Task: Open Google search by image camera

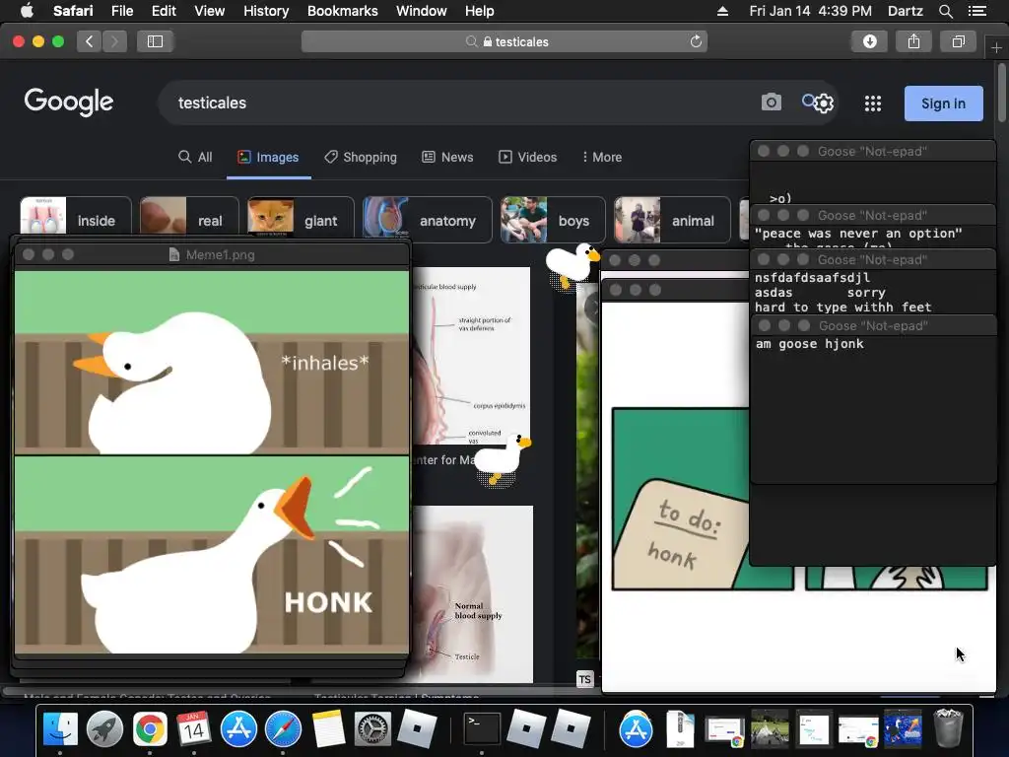Action: (x=771, y=103)
